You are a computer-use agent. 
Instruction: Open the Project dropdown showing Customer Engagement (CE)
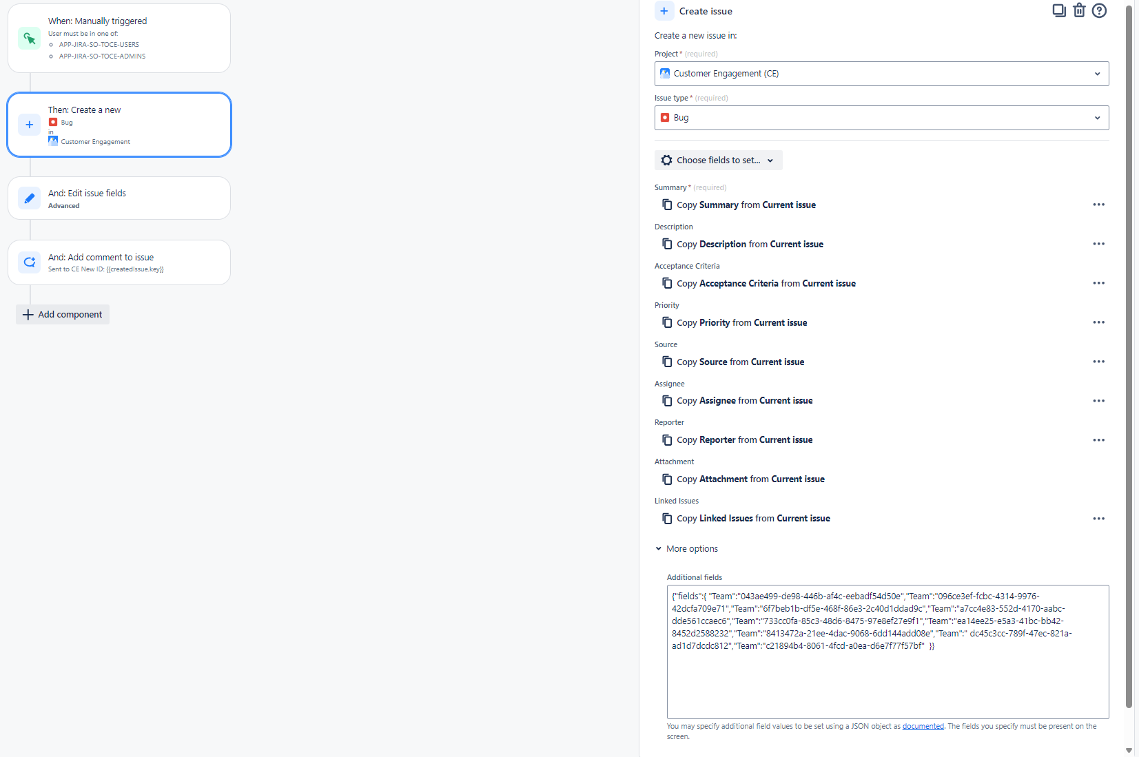[x=881, y=74]
